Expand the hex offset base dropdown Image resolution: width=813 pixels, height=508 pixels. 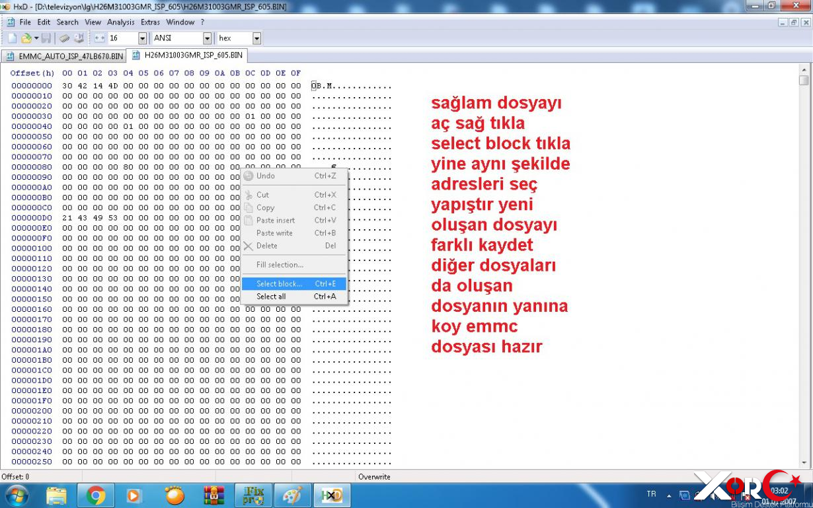(256, 38)
